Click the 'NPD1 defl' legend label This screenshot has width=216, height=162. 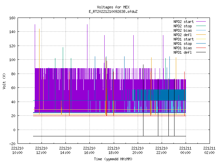tap(183, 52)
